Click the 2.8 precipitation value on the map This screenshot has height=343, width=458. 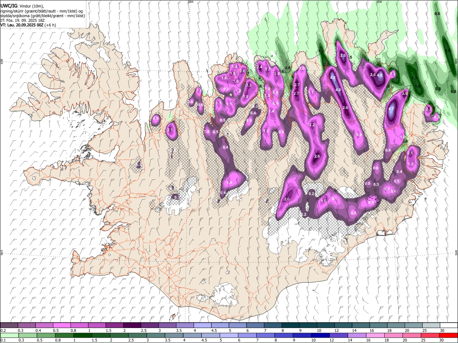pyautogui.click(x=317, y=156)
